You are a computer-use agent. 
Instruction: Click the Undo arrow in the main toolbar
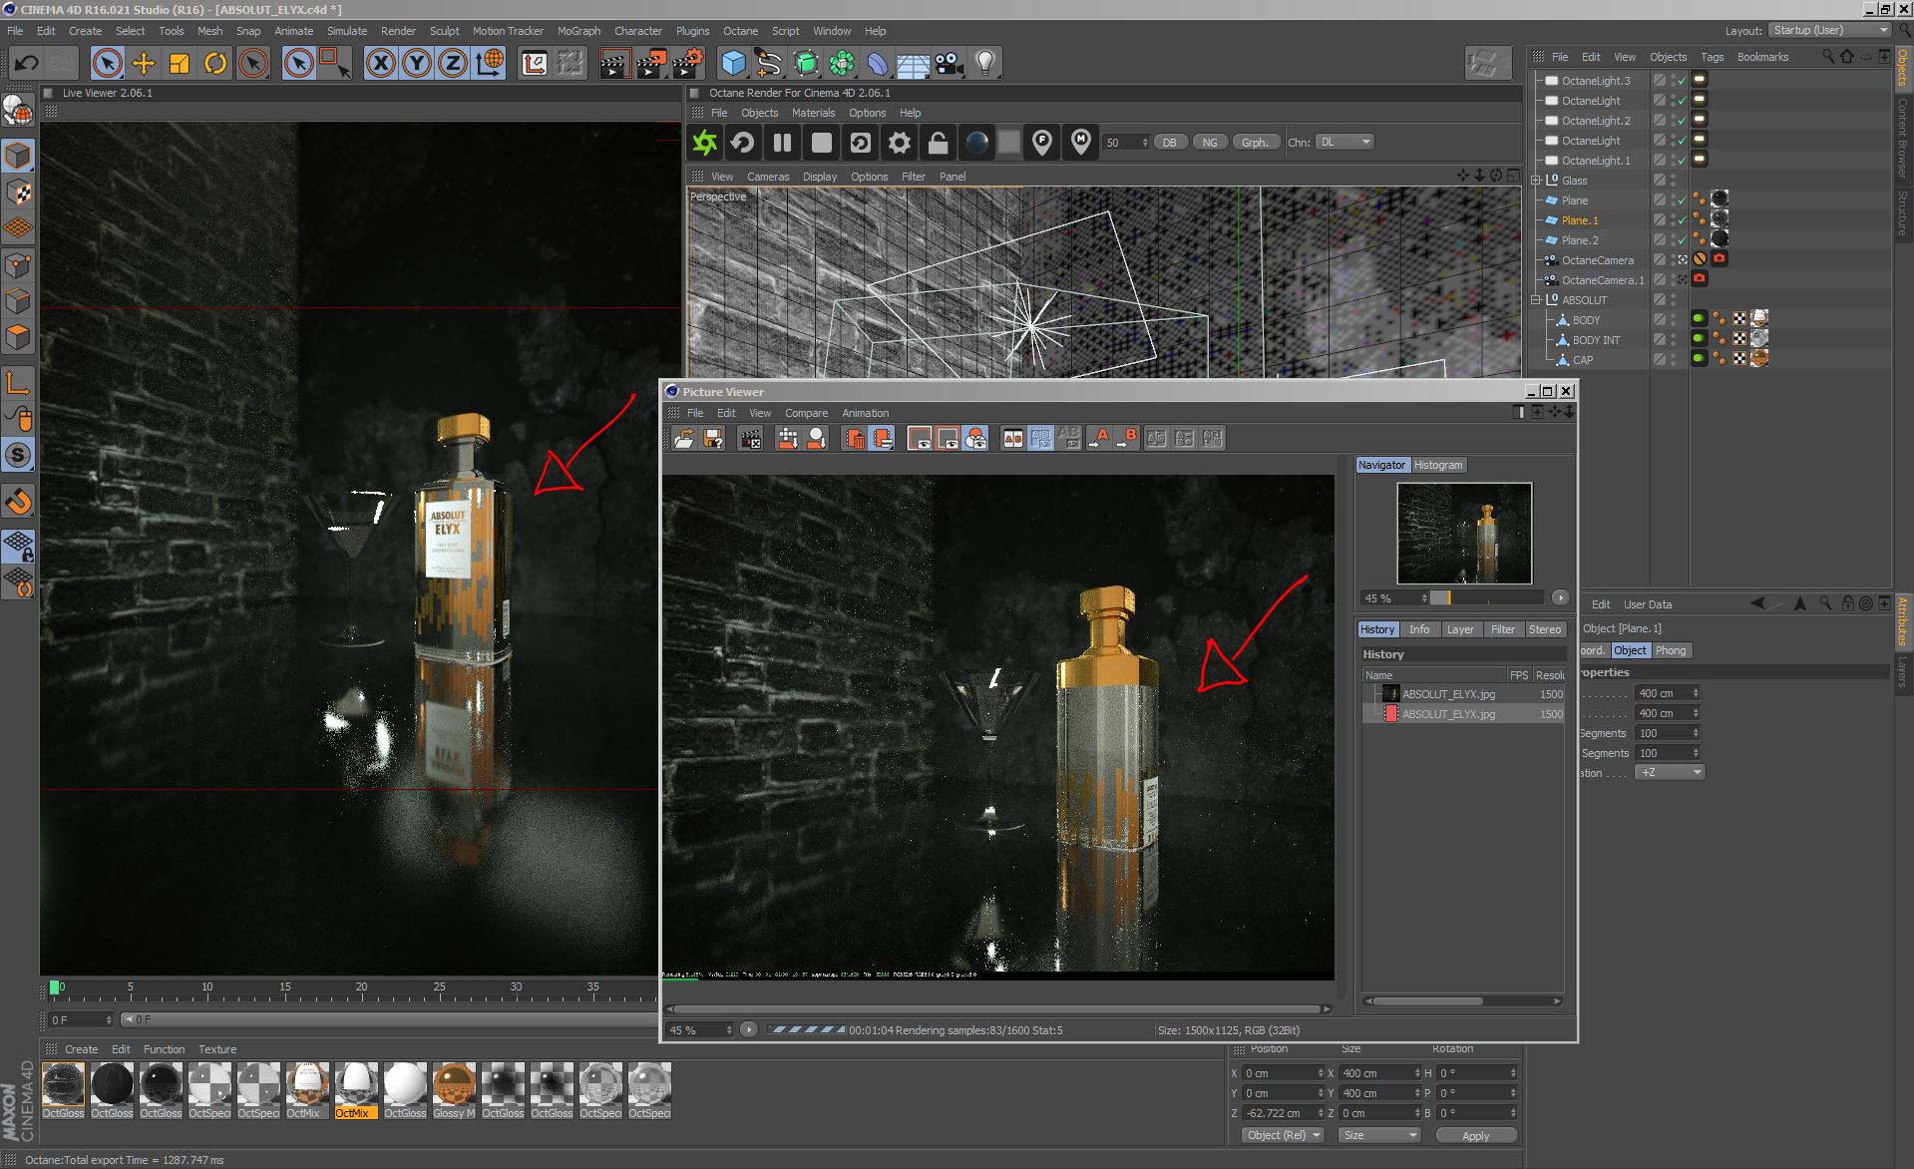coord(26,63)
